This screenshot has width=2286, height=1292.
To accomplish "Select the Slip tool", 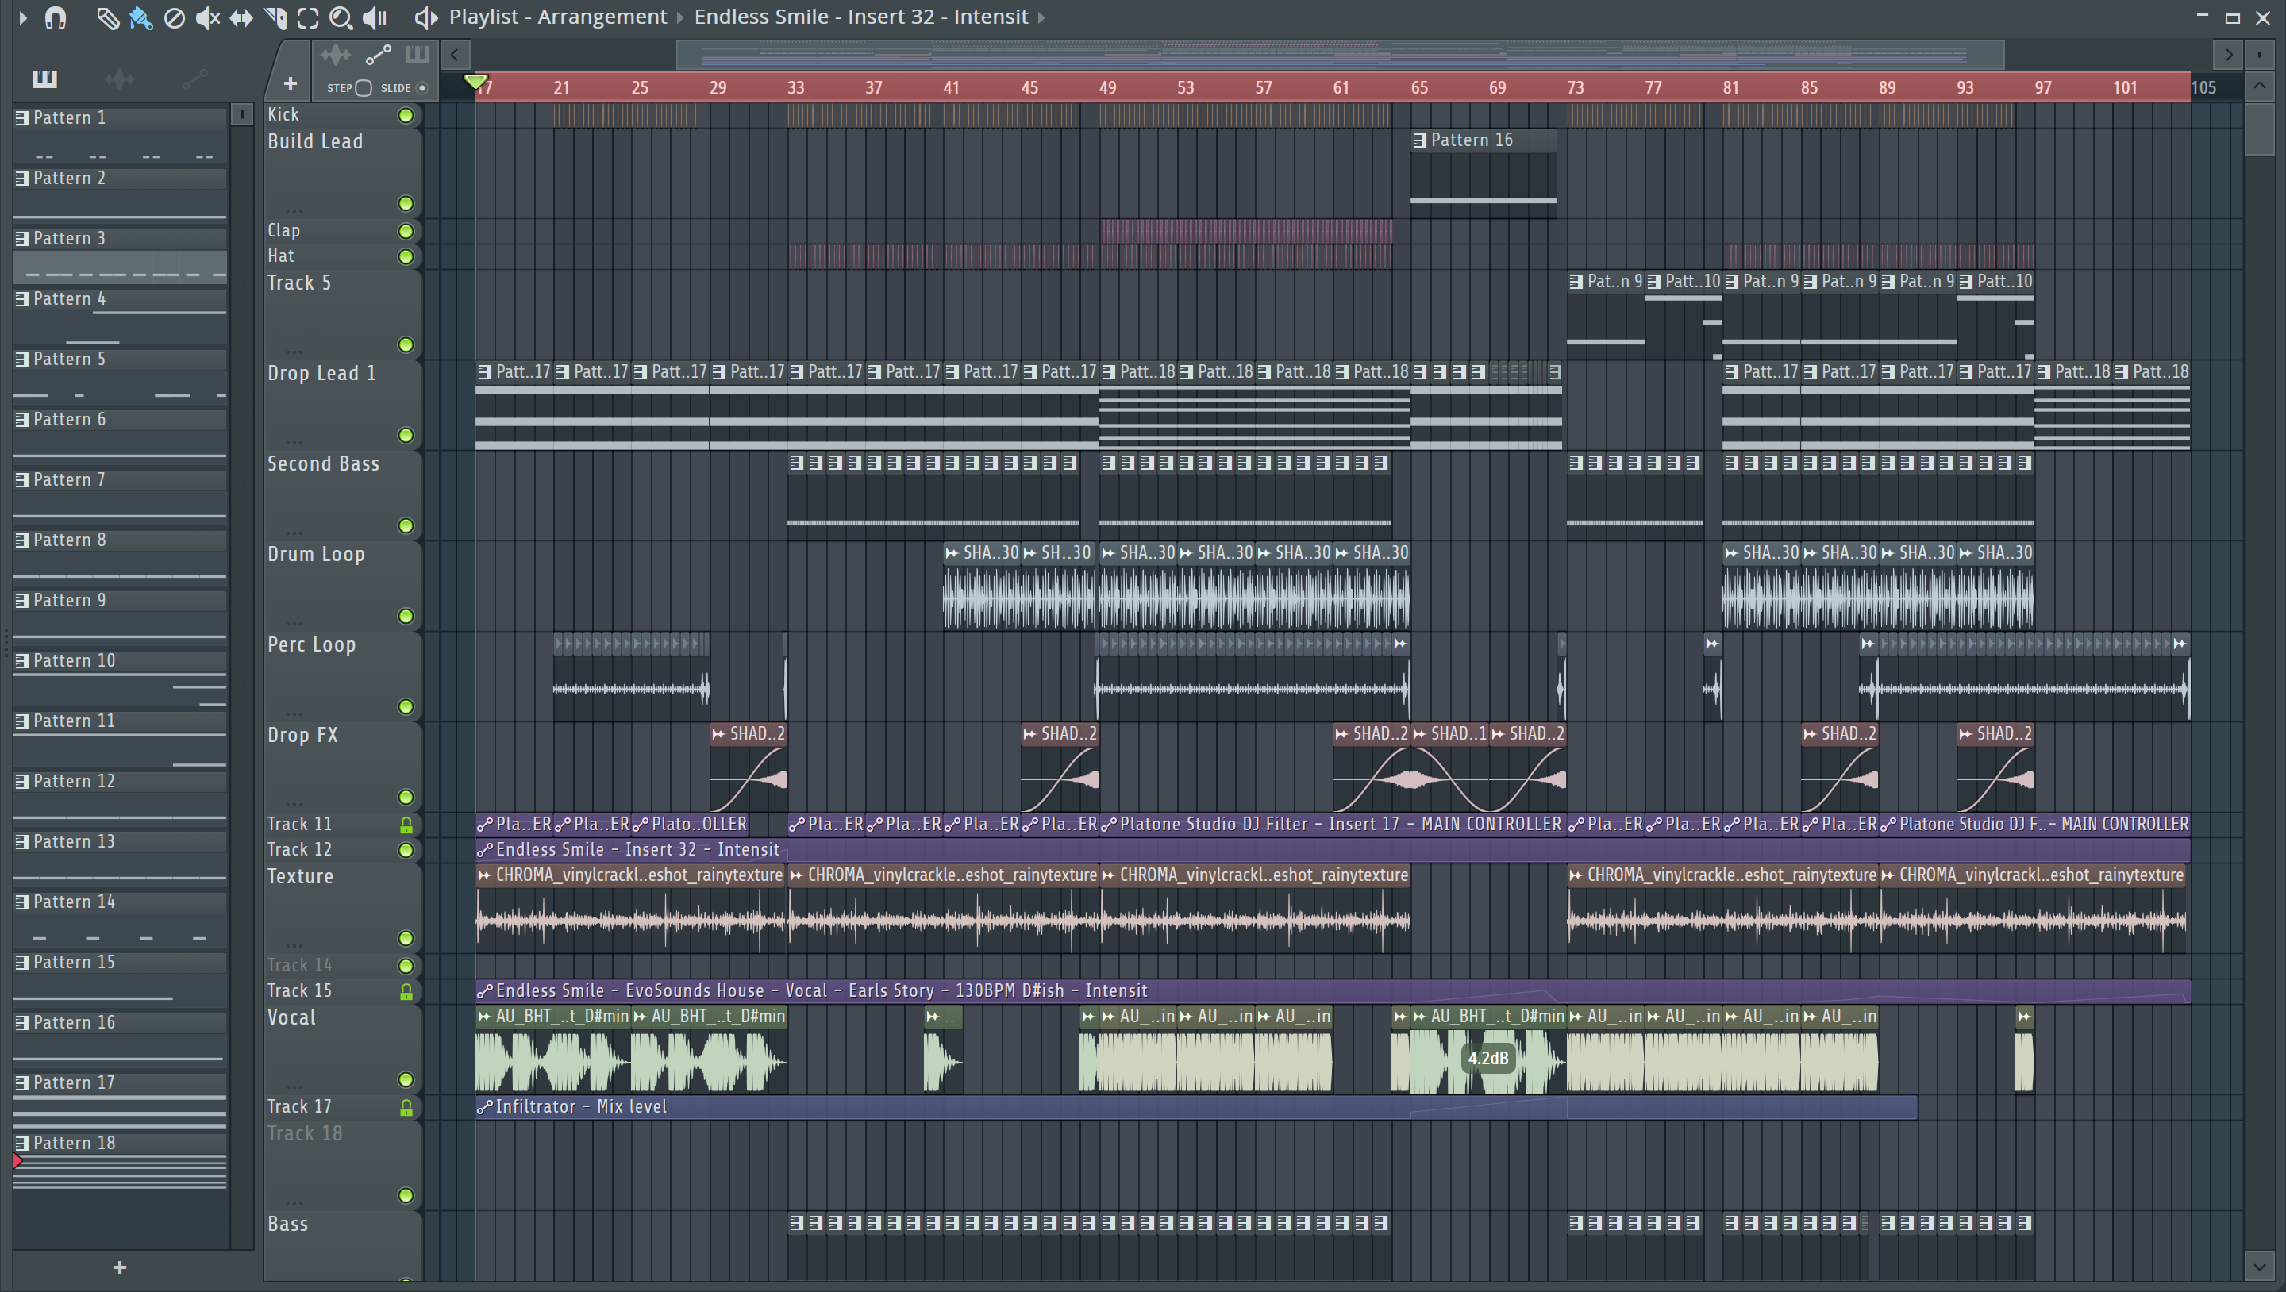I will pos(241,17).
